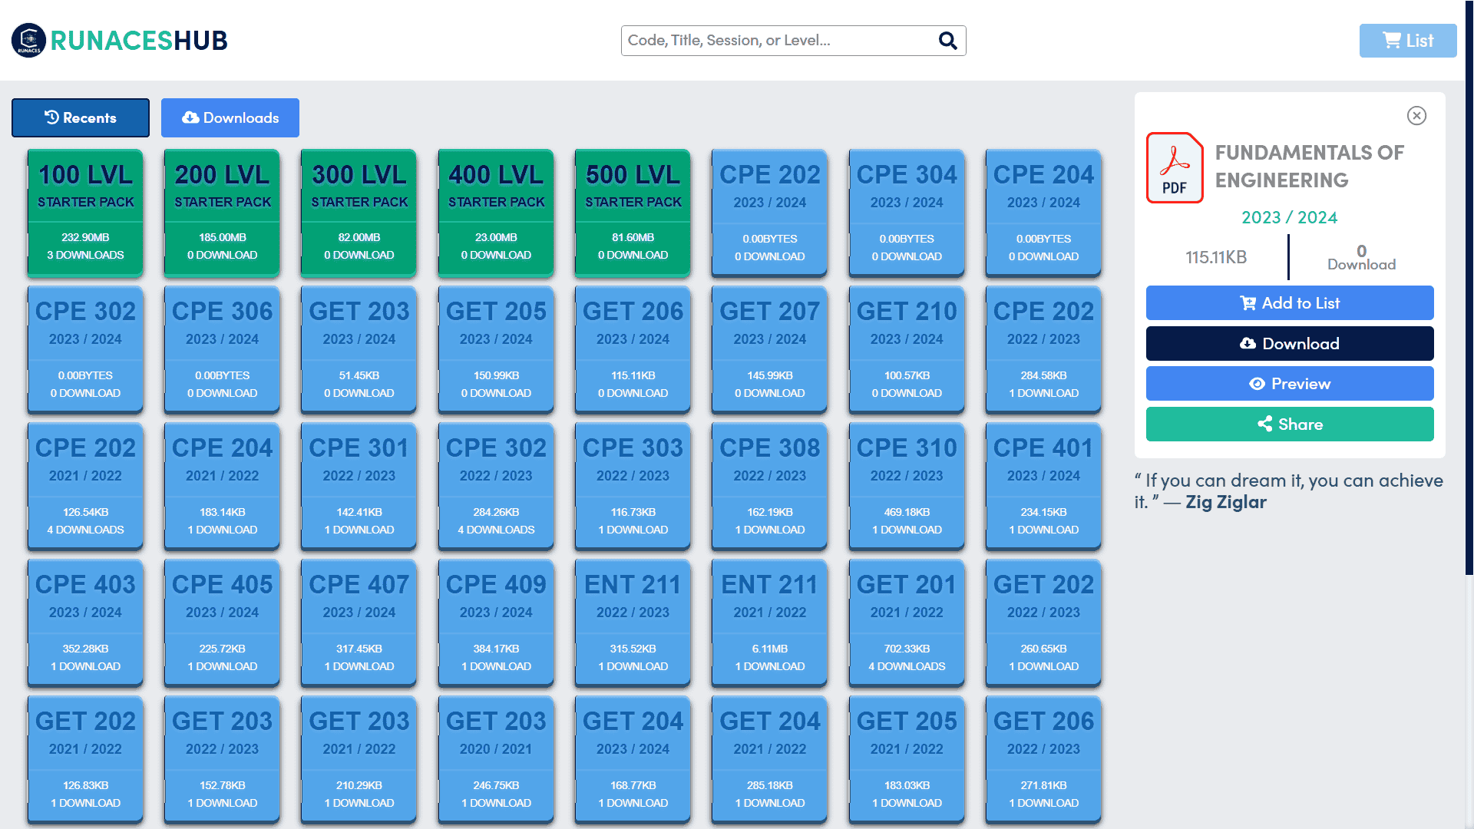Preview the selected document
Viewport: 1474px width, 829px height.
[1290, 383]
